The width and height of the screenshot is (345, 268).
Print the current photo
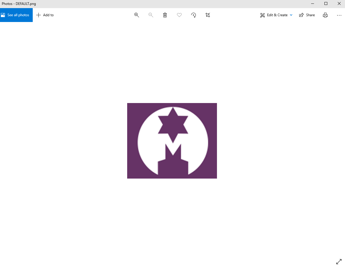pyautogui.click(x=325, y=15)
